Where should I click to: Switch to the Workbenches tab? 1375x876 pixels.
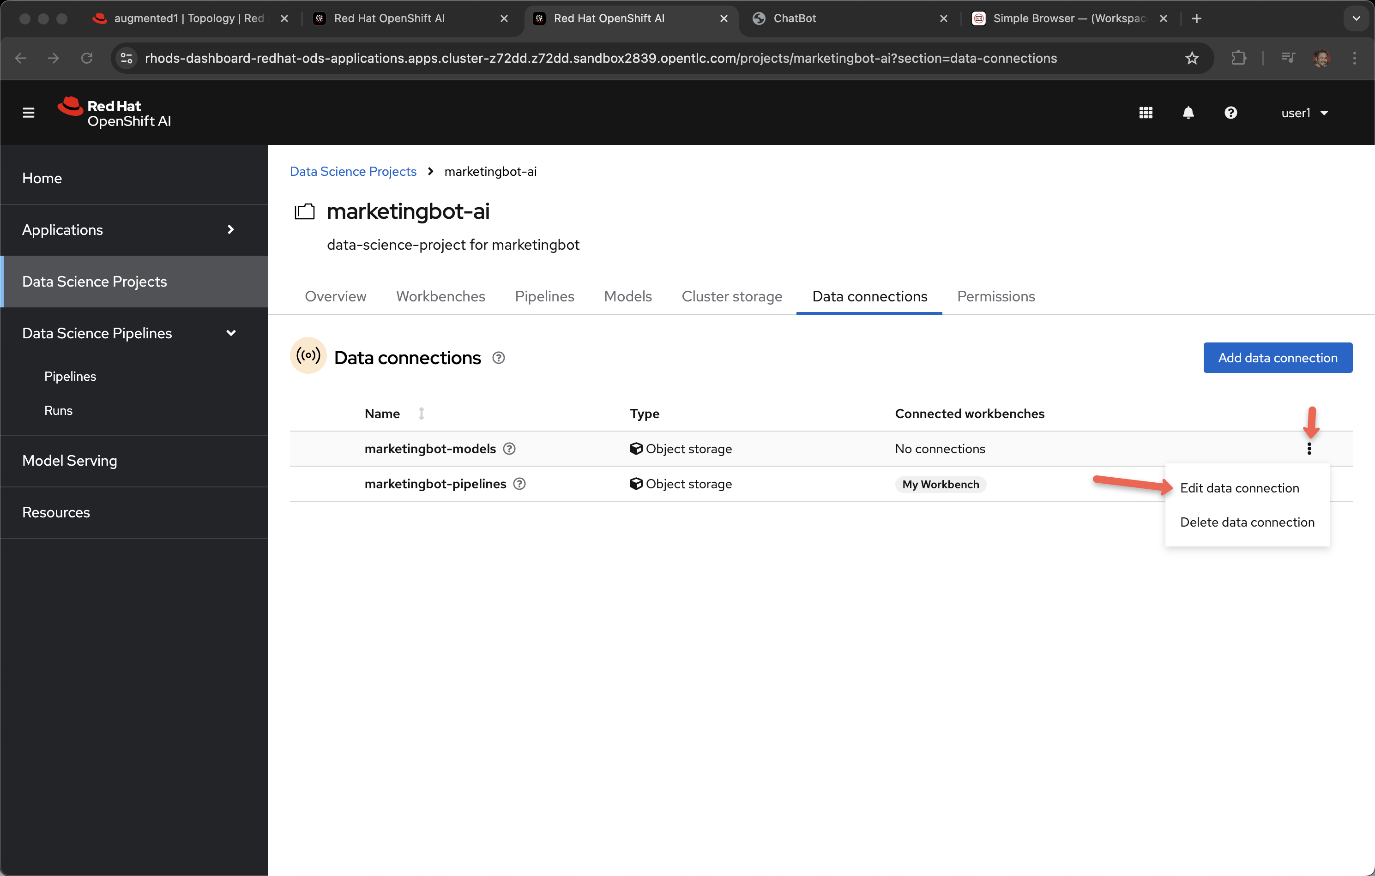click(440, 296)
